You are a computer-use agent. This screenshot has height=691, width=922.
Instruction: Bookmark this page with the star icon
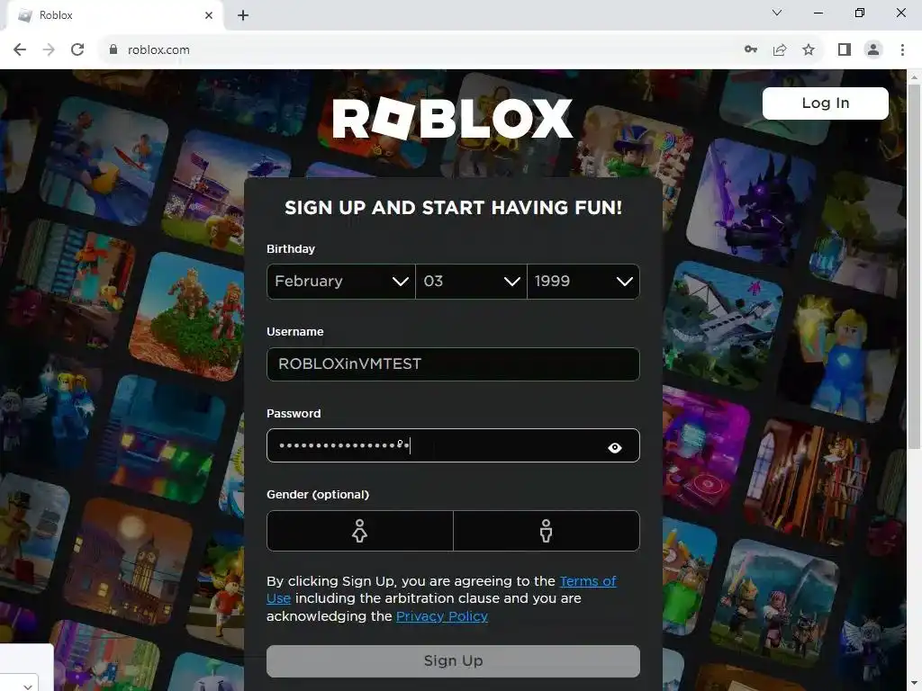[809, 50]
